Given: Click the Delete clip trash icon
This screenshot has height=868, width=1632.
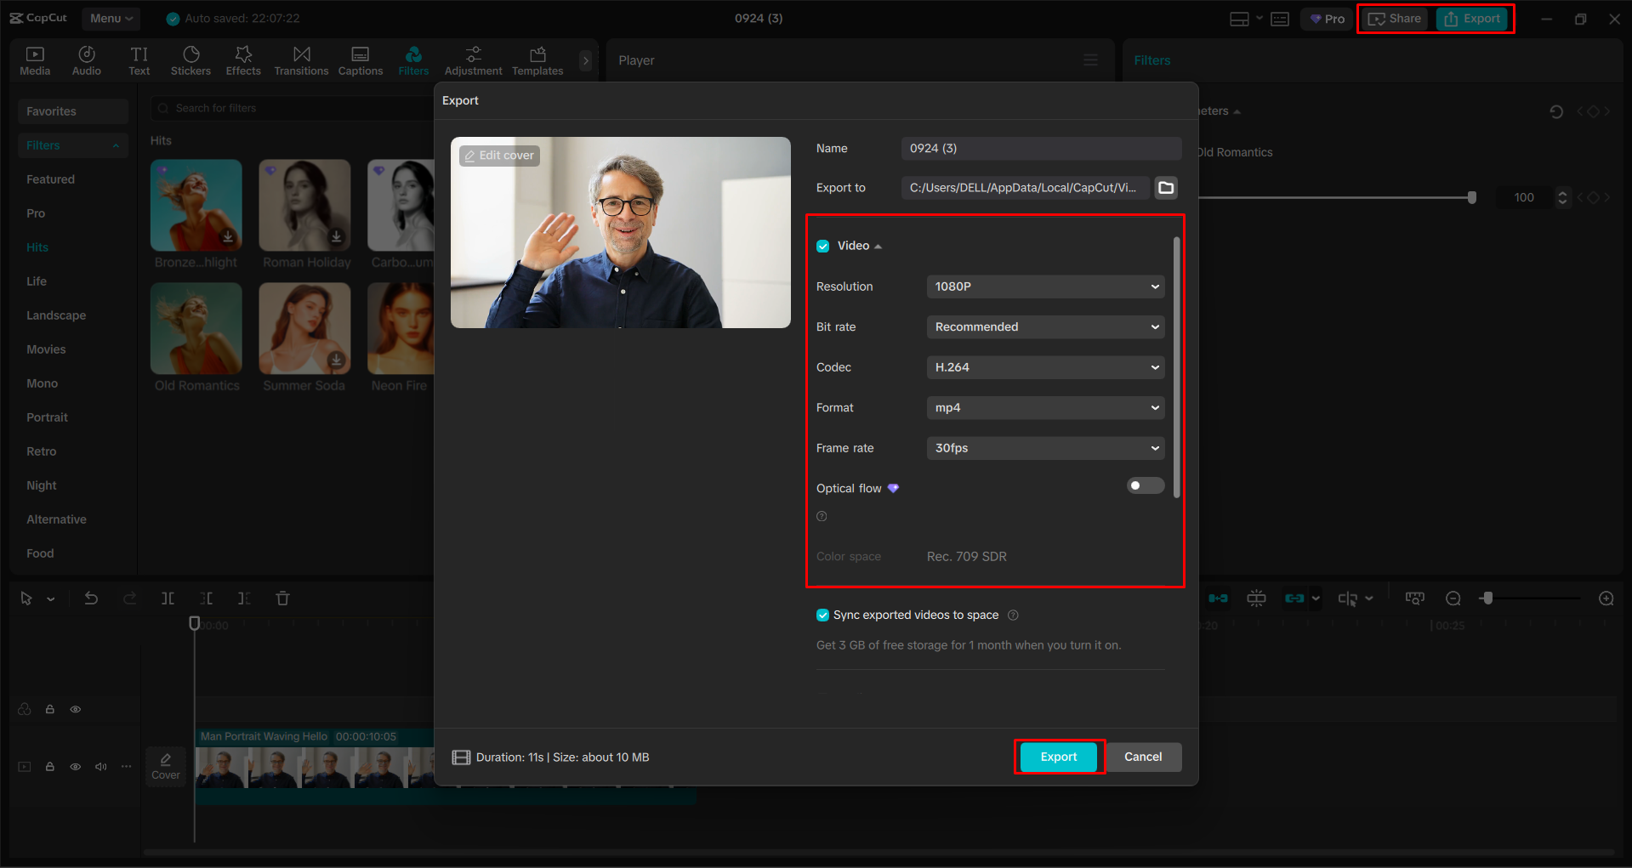Looking at the screenshot, I should point(282,598).
